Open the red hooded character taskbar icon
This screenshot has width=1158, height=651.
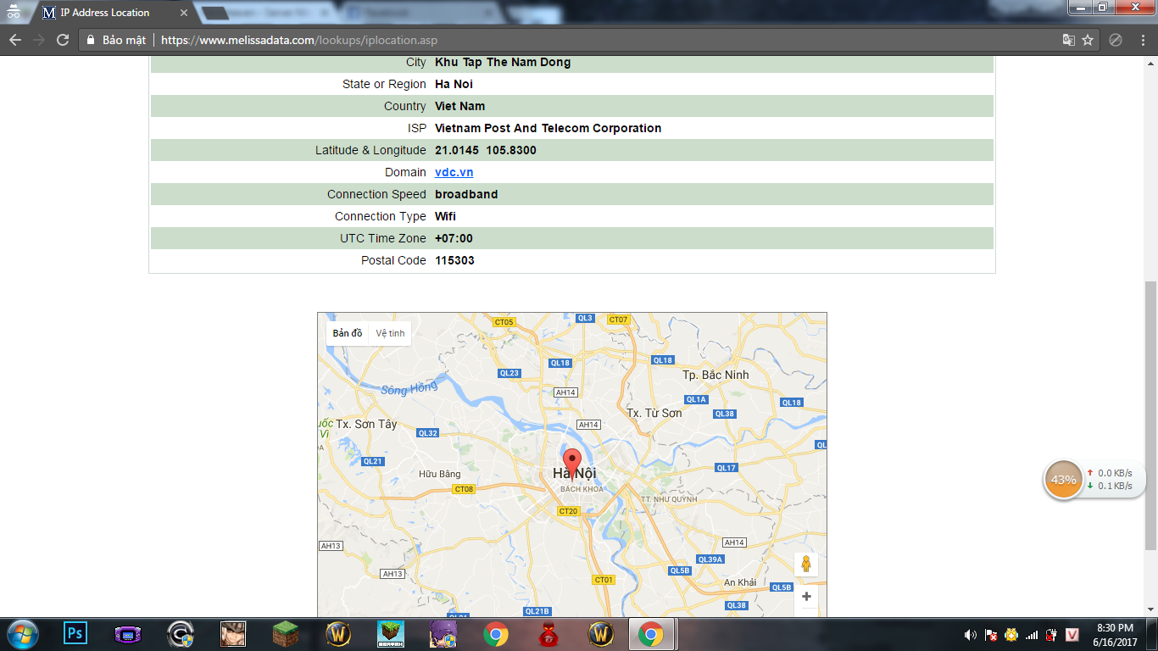(x=548, y=634)
